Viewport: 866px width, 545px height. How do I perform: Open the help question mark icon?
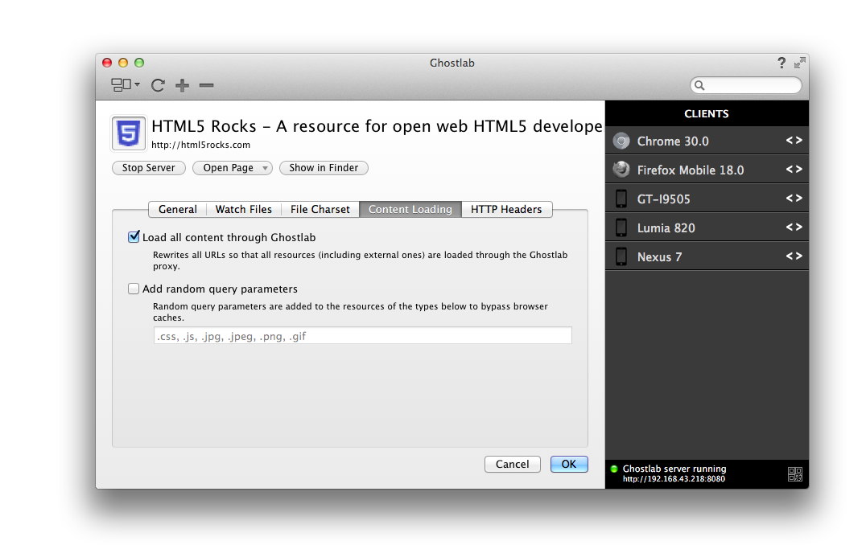point(781,63)
